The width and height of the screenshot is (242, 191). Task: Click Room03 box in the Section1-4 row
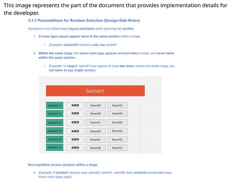coord(96,131)
